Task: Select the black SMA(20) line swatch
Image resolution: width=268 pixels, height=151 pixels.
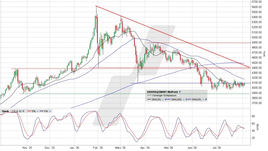Action: (149, 99)
